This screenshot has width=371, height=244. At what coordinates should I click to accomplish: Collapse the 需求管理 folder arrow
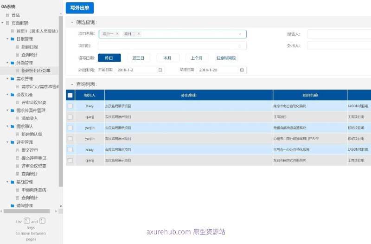coord(7,78)
